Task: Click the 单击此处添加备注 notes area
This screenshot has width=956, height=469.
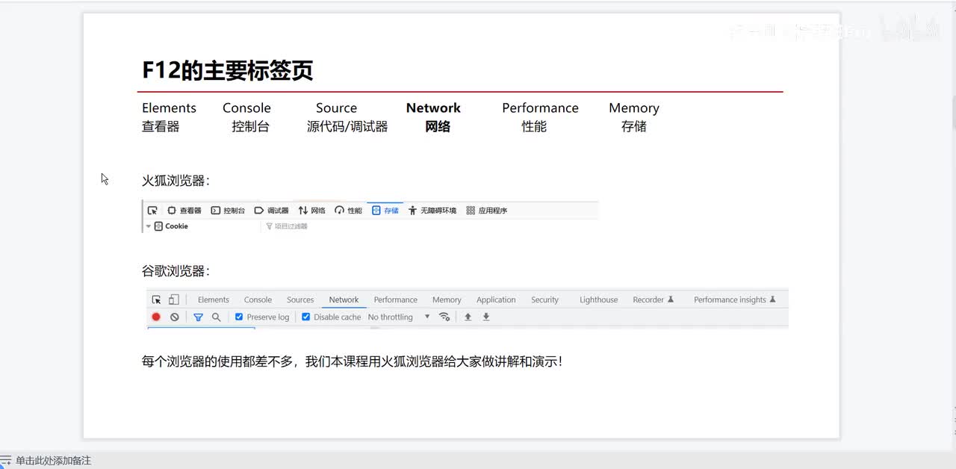Action: point(54,461)
